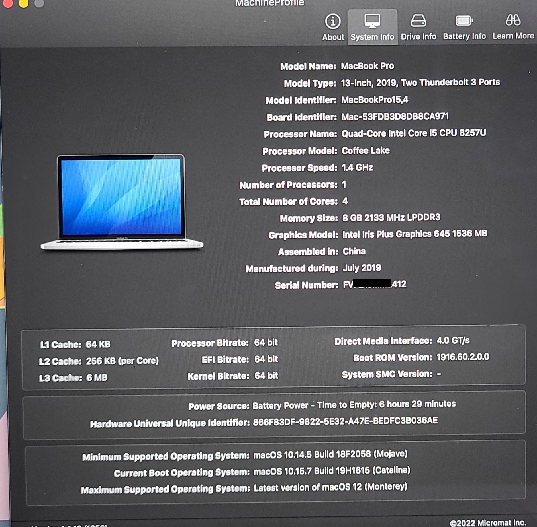Select the Quad-Core Intel Core i5 processor name
This screenshot has height=527, width=537.
tap(413, 133)
